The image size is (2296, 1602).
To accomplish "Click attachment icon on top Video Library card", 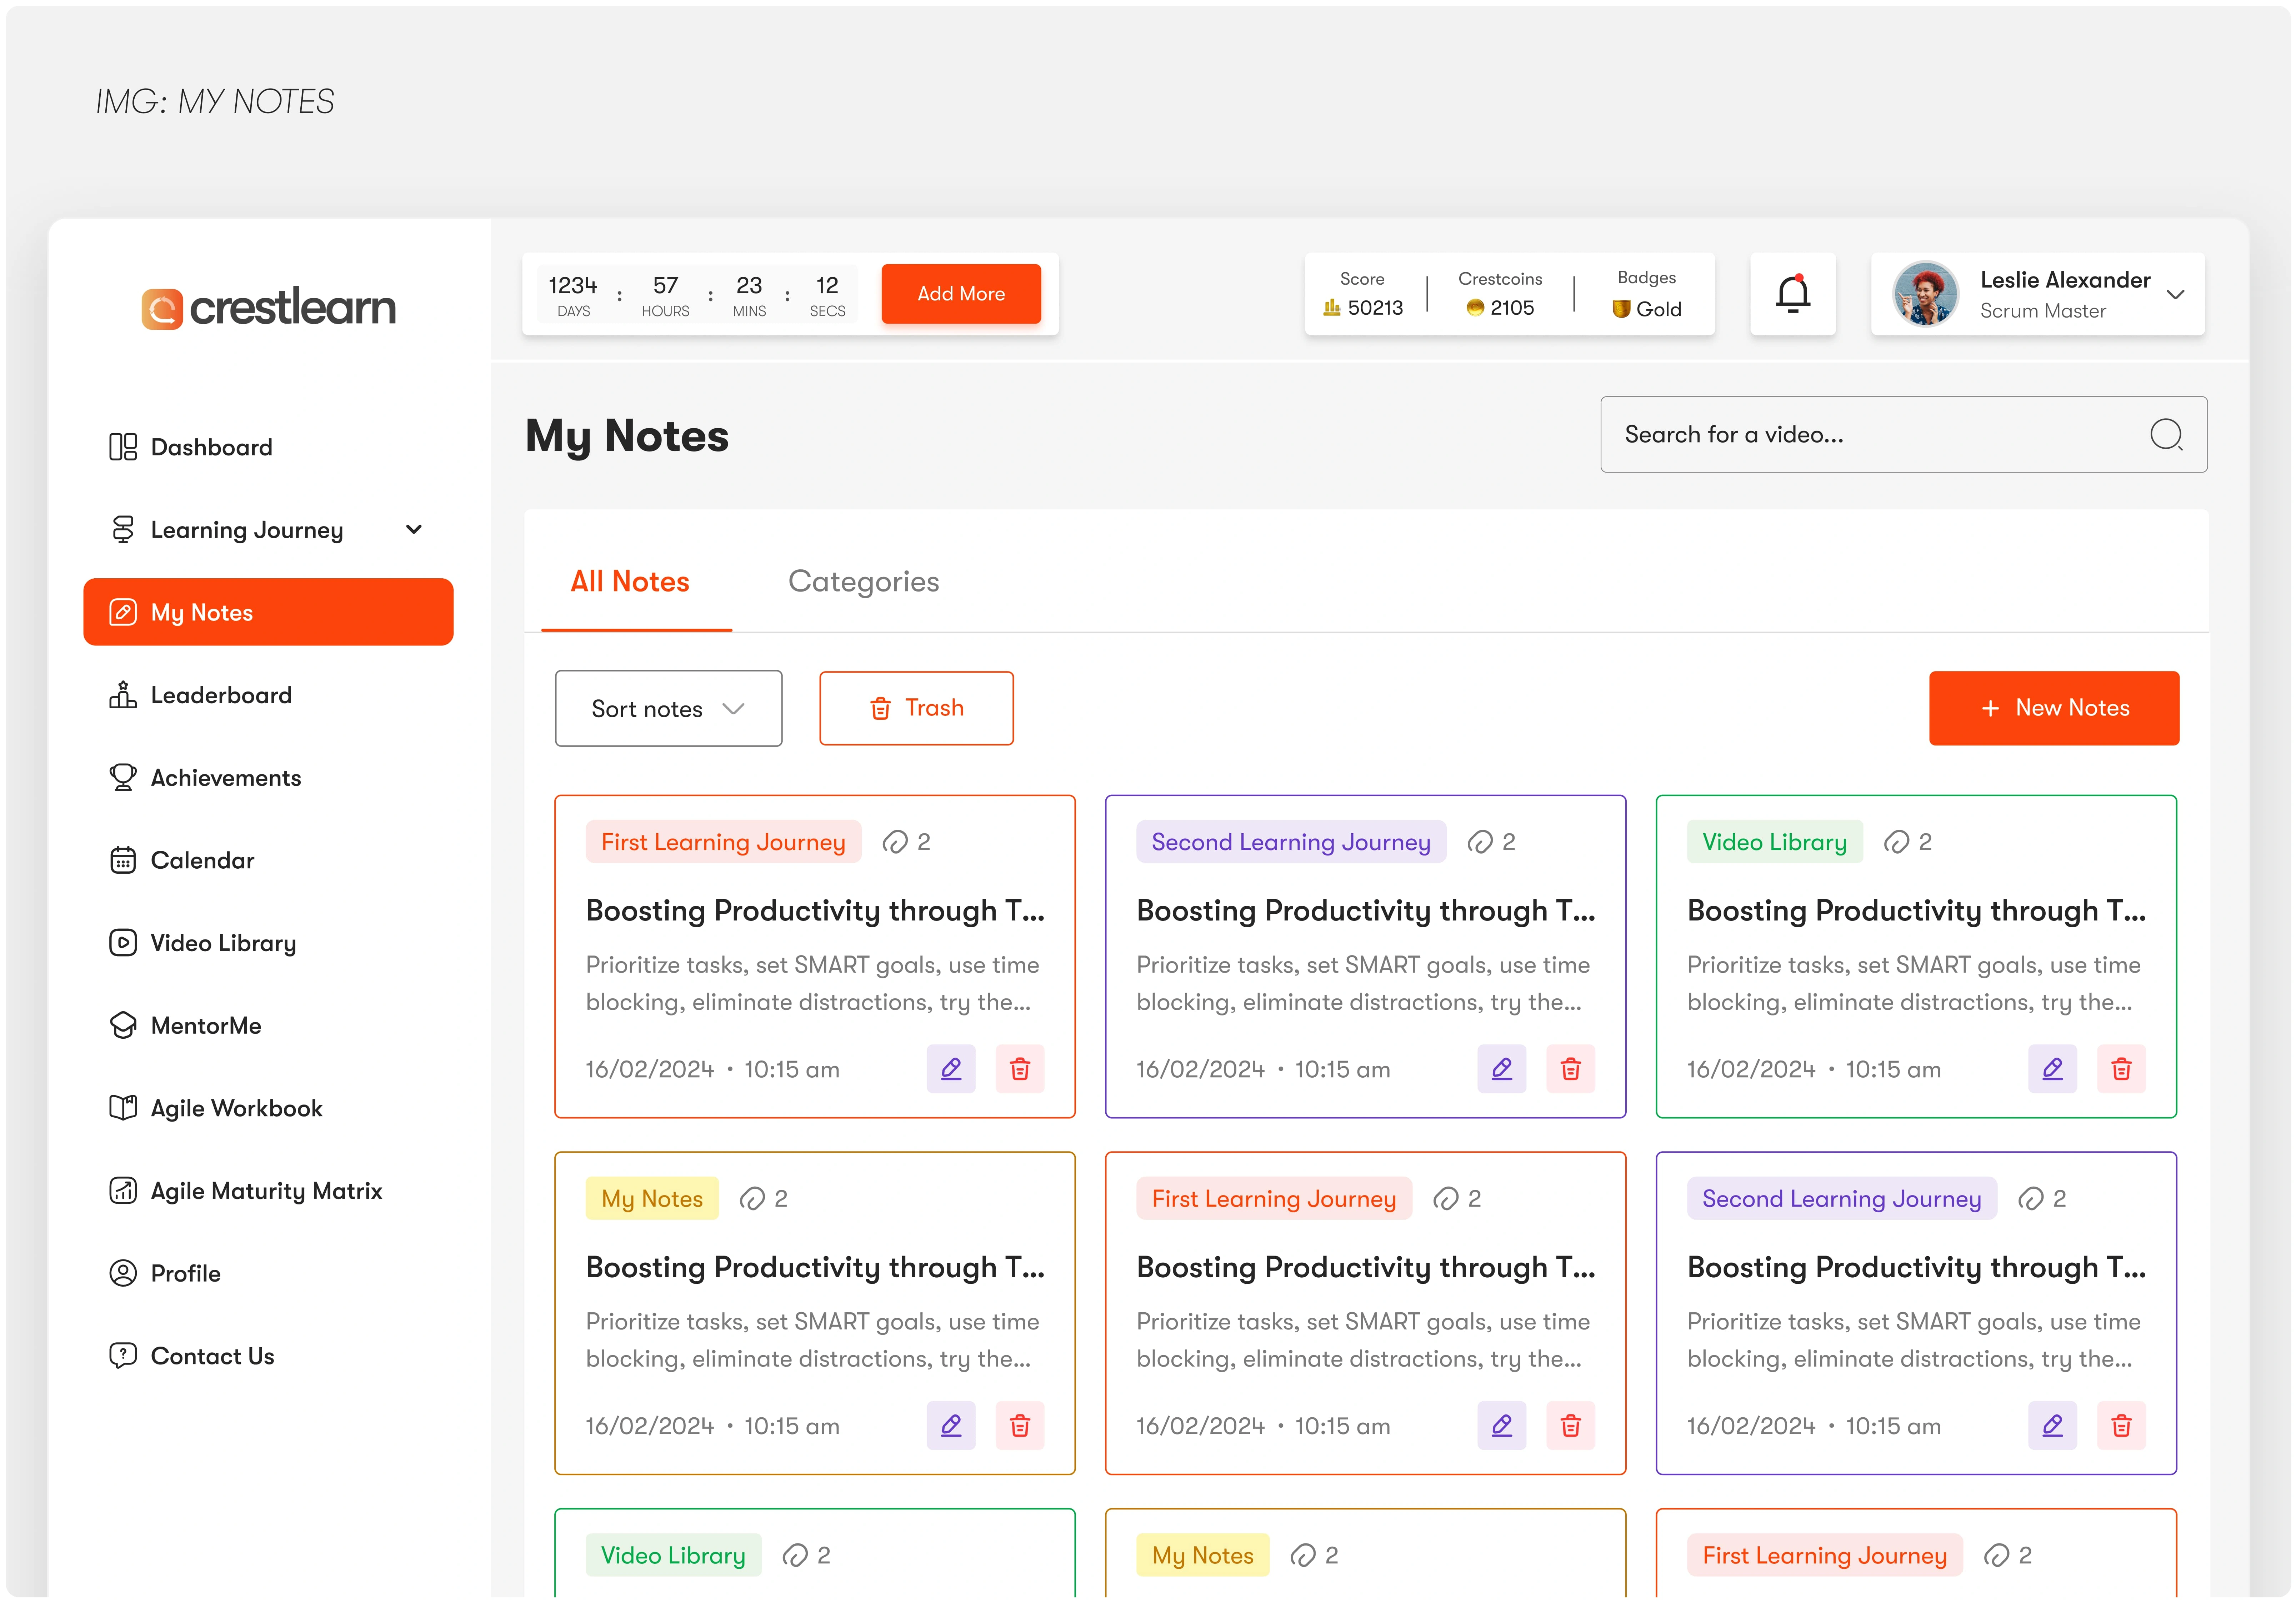I will tap(1896, 842).
